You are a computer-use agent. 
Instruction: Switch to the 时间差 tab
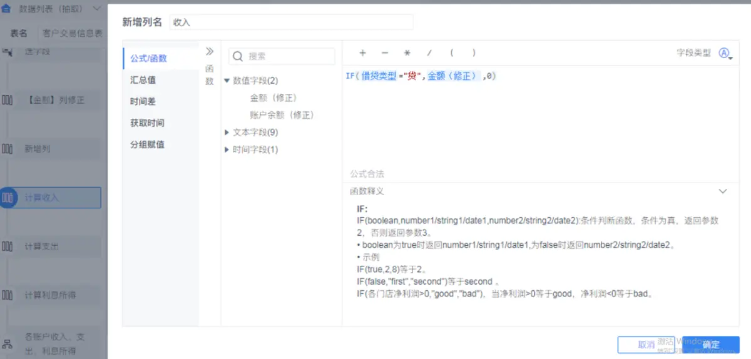coord(143,101)
